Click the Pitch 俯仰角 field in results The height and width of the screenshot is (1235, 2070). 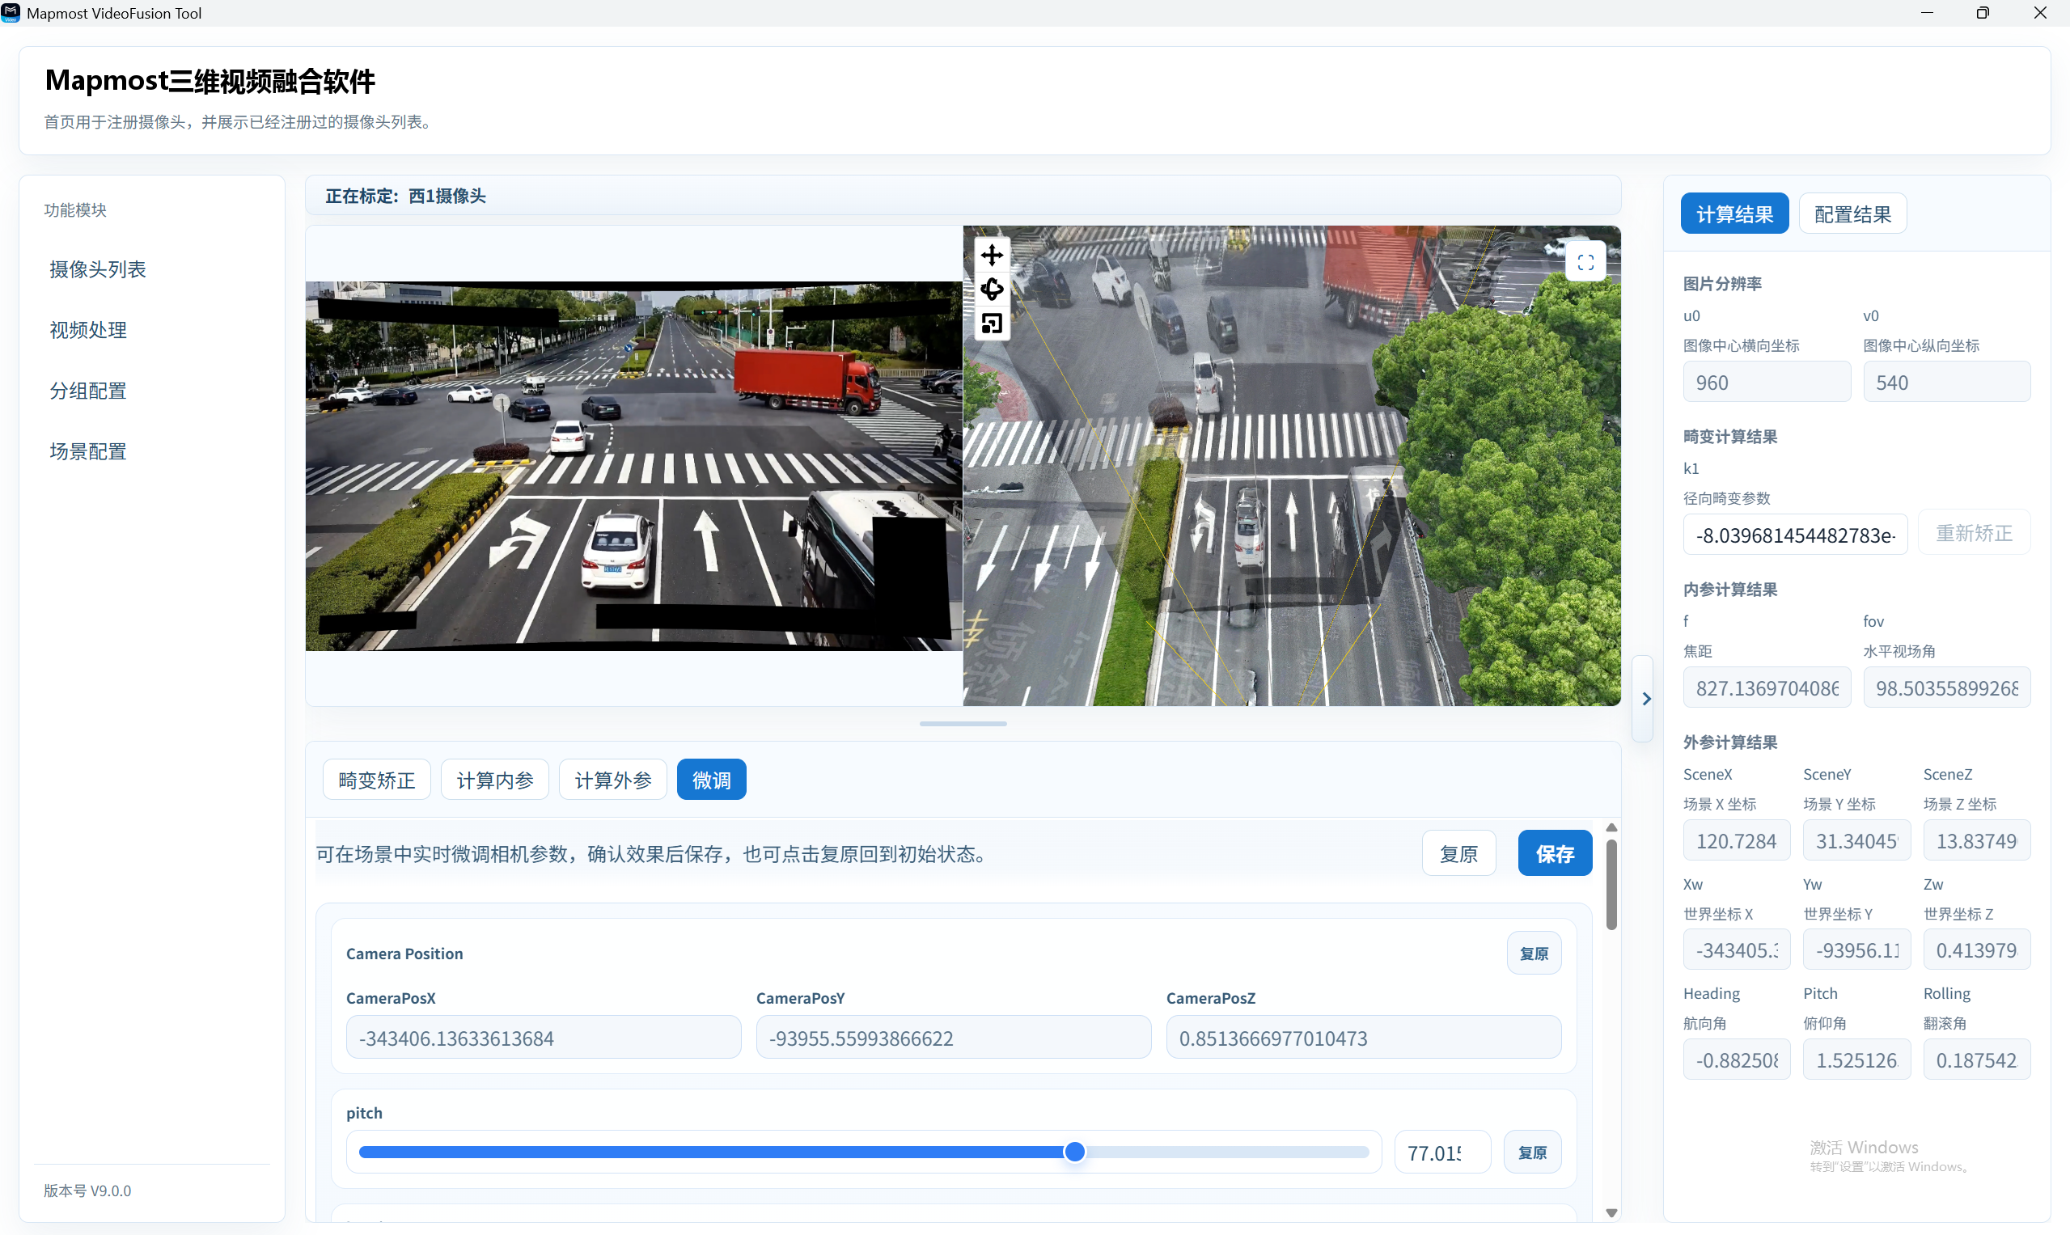pyautogui.click(x=1857, y=1059)
